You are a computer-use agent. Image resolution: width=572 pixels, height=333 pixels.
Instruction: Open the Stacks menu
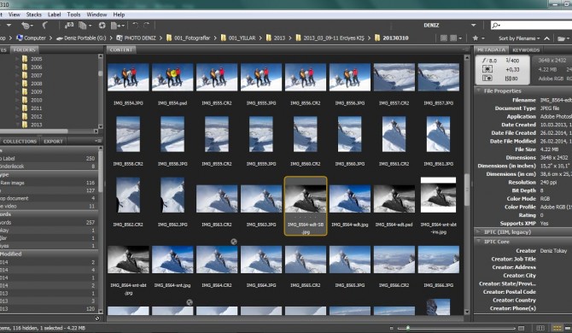click(33, 15)
